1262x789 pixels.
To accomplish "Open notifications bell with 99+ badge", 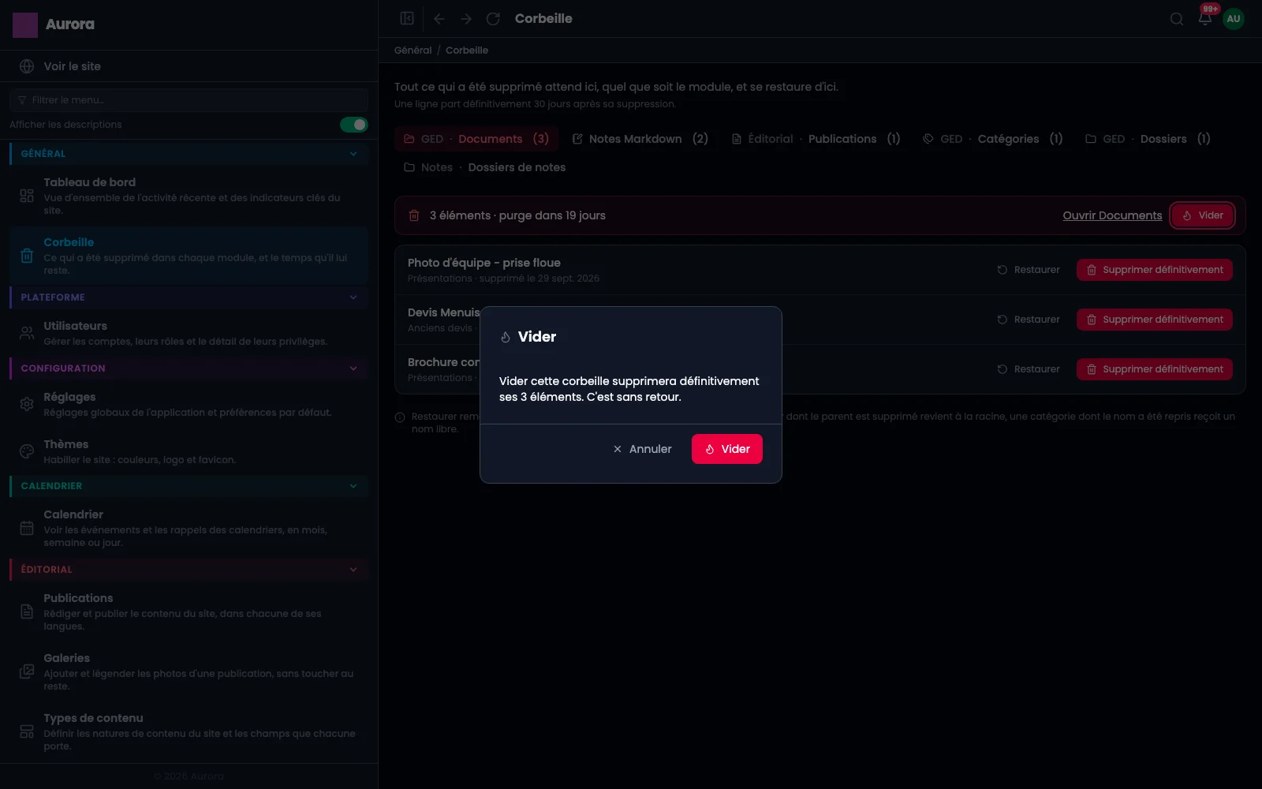I will pyautogui.click(x=1204, y=18).
